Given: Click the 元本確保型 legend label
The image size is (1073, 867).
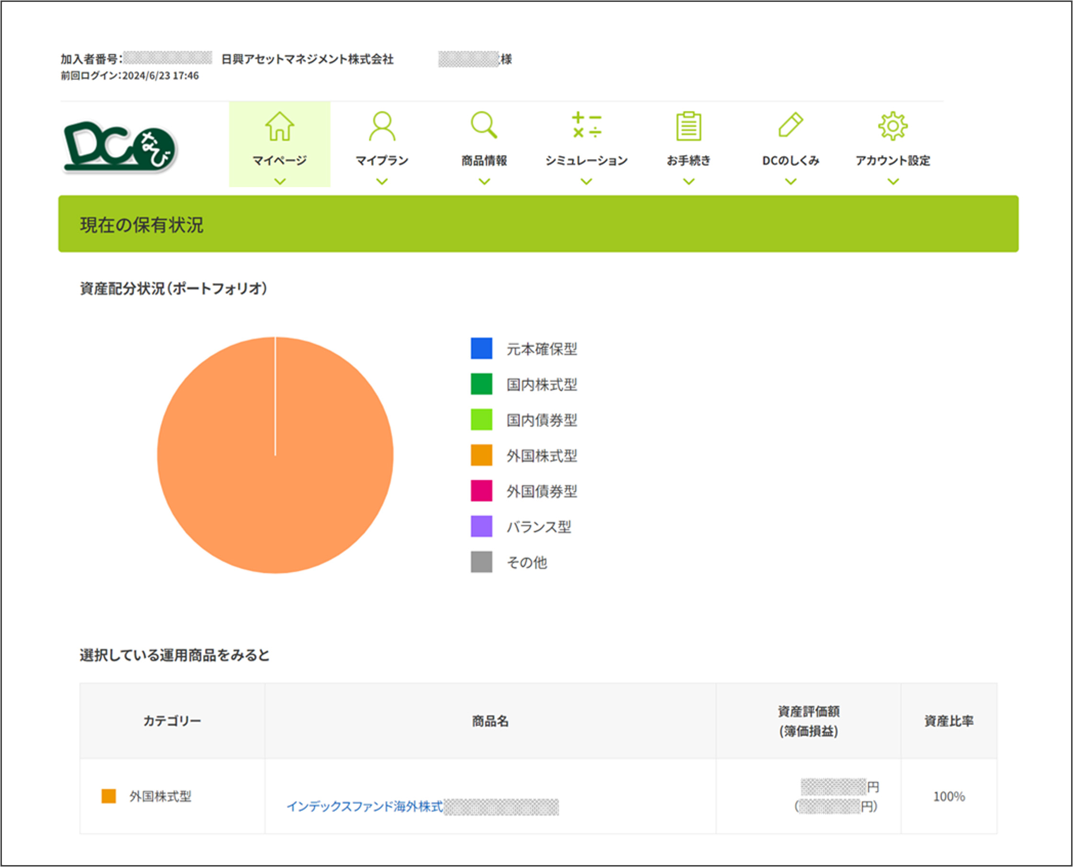Looking at the screenshot, I should pyautogui.click(x=542, y=349).
